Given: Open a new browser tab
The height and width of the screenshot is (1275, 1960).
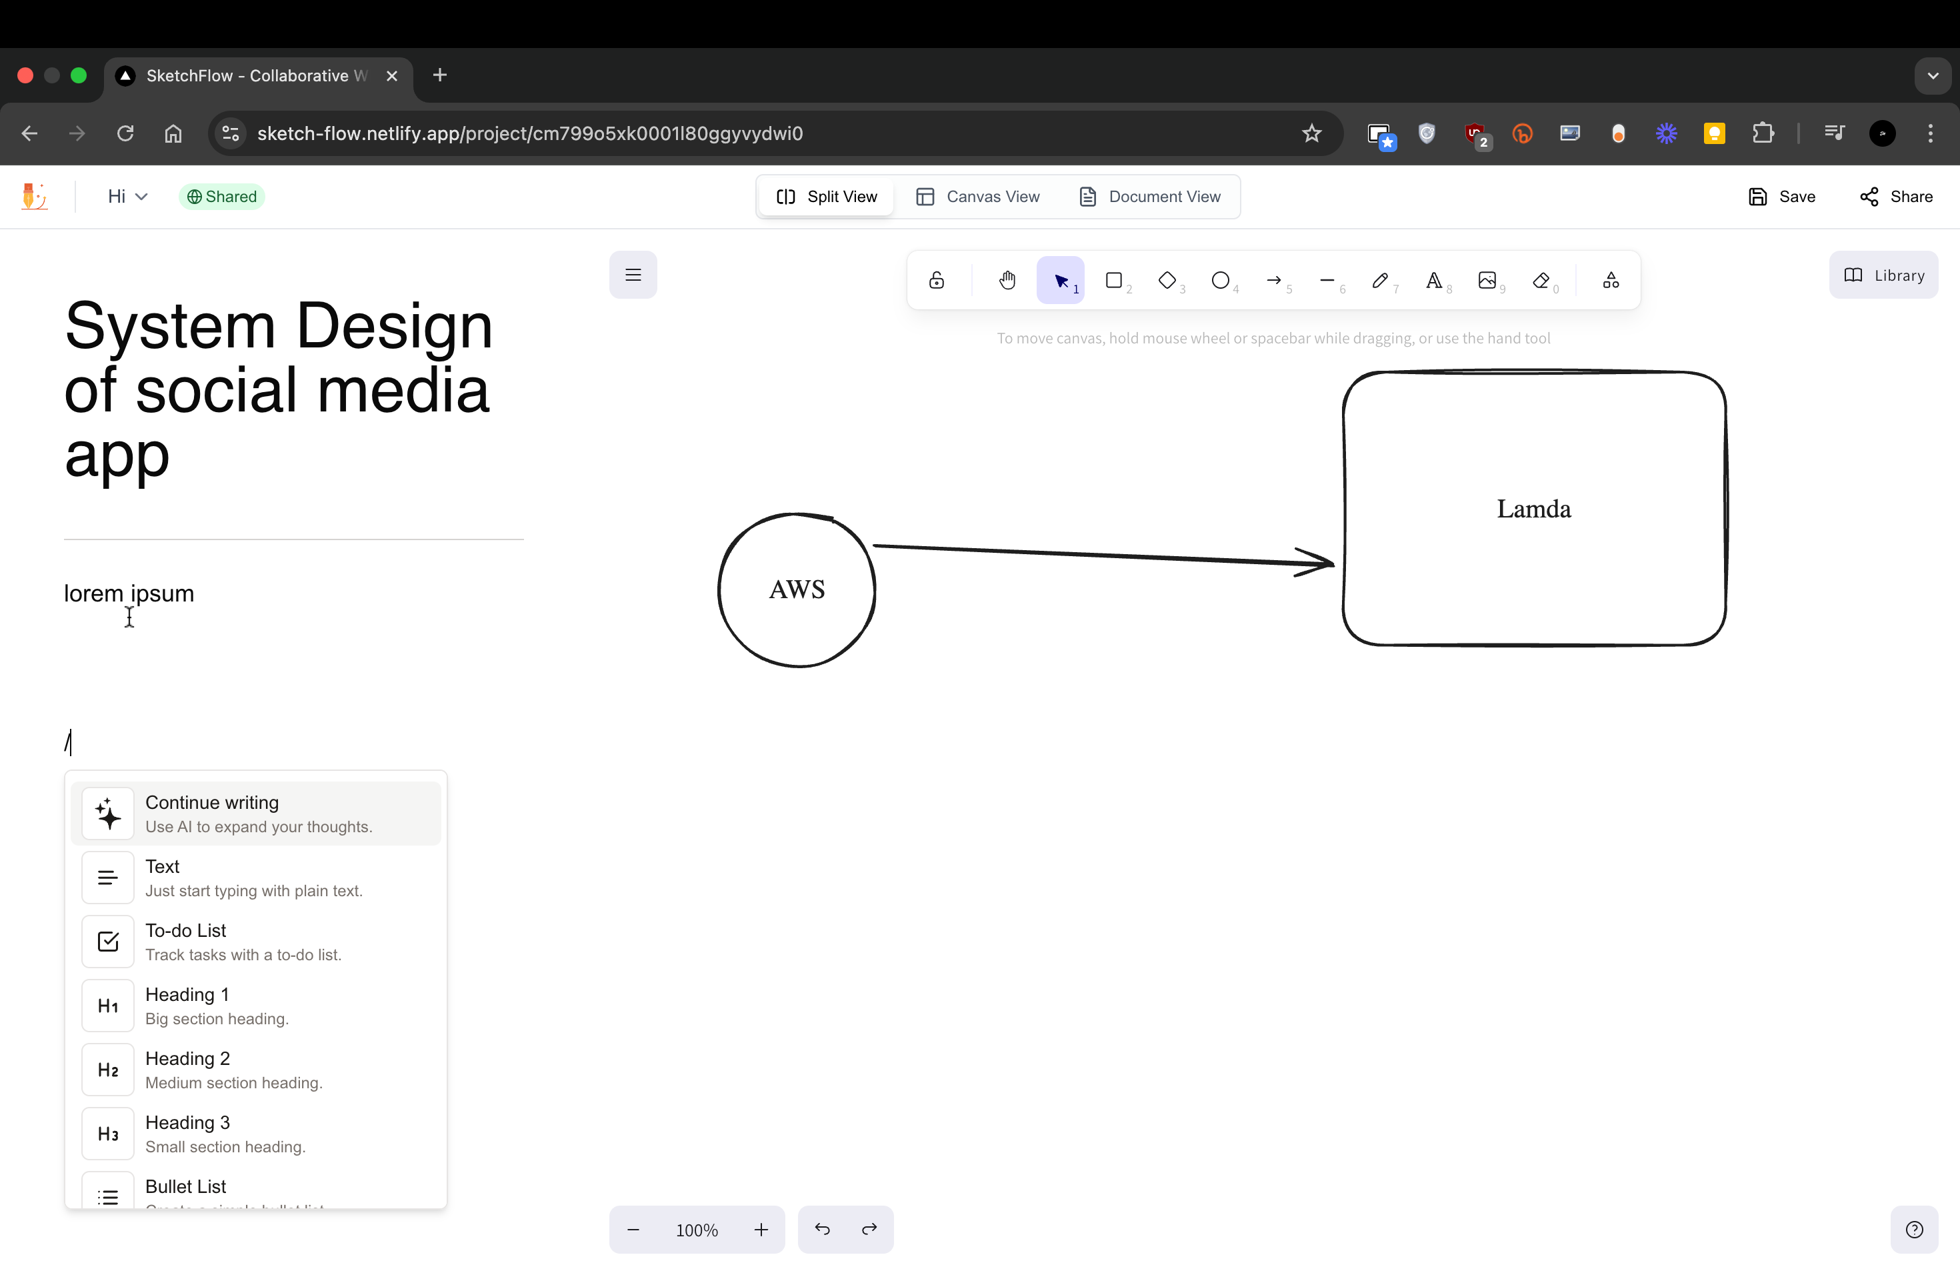Looking at the screenshot, I should tap(441, 76).
